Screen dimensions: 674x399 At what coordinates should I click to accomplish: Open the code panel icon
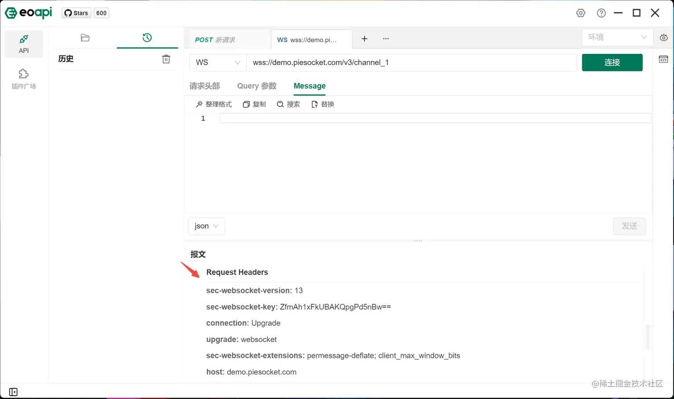click(x=663, y=60)
